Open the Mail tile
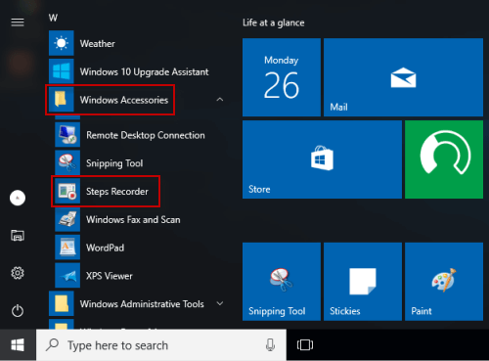 click(x=403, y=77)
